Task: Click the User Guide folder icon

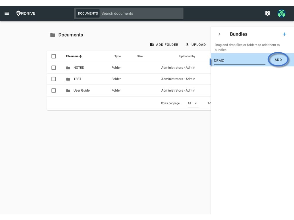Action: (x=68, y=91)
